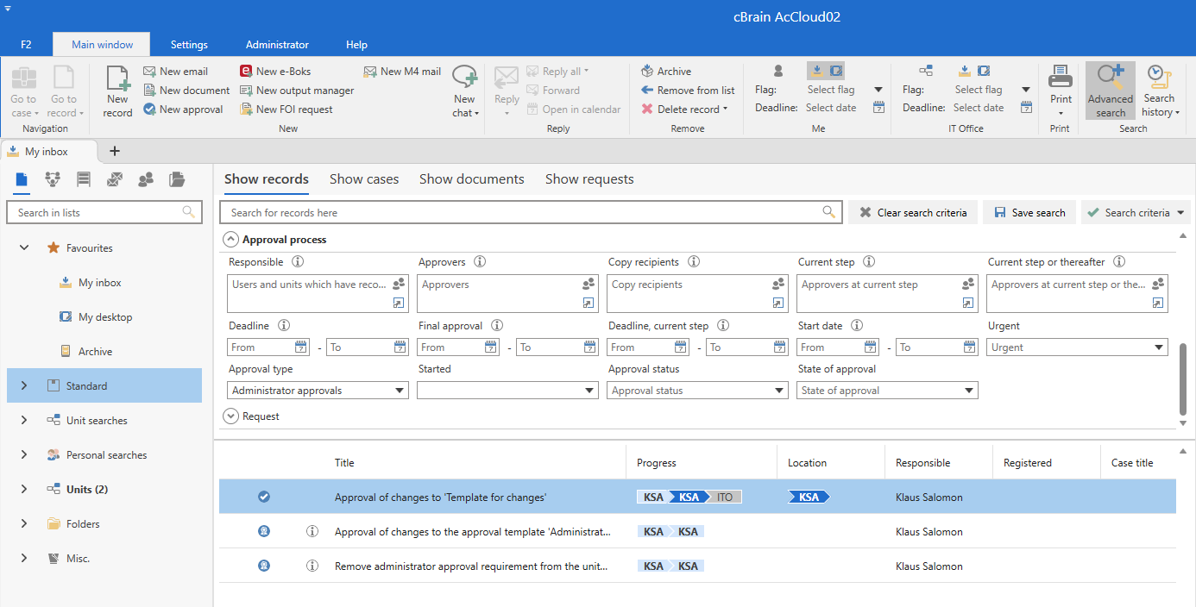This screenshot has width=1196, height=607.
Task: Open Advanced search in ribbon
Action: tap(1110, 90)
